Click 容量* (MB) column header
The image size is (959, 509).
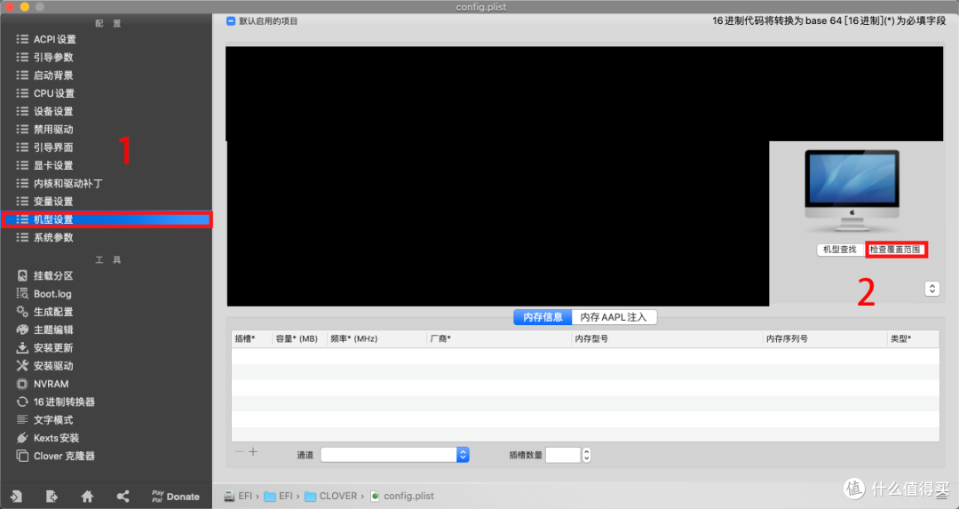pos(300,339)
